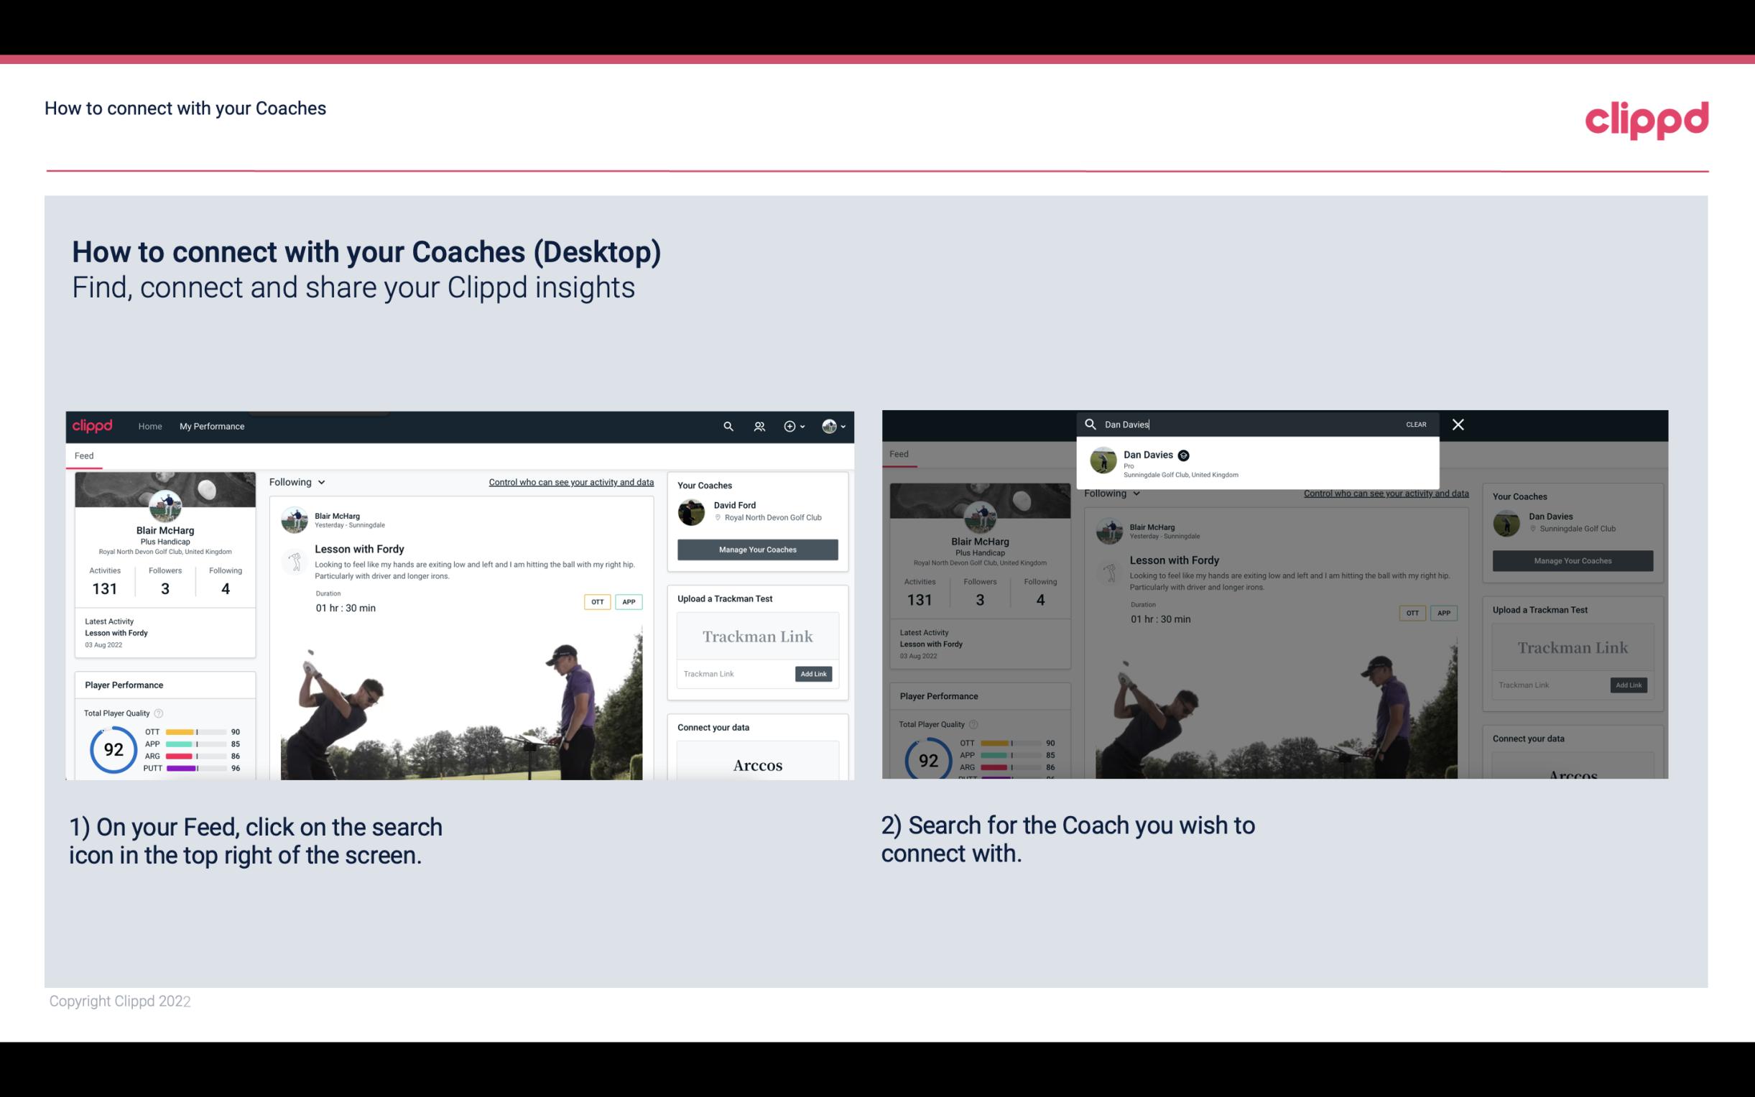This screenshot has height=1097, width=1755.
Task: Click the close X button on search overlay
Action: coord(1458,423)
